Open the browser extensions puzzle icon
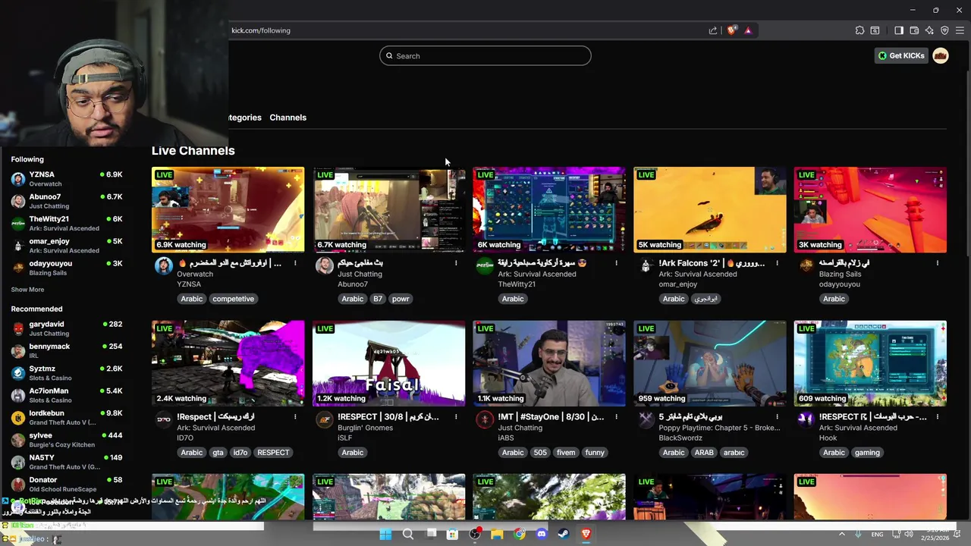 pyautogui.click(x=859, y=30)
